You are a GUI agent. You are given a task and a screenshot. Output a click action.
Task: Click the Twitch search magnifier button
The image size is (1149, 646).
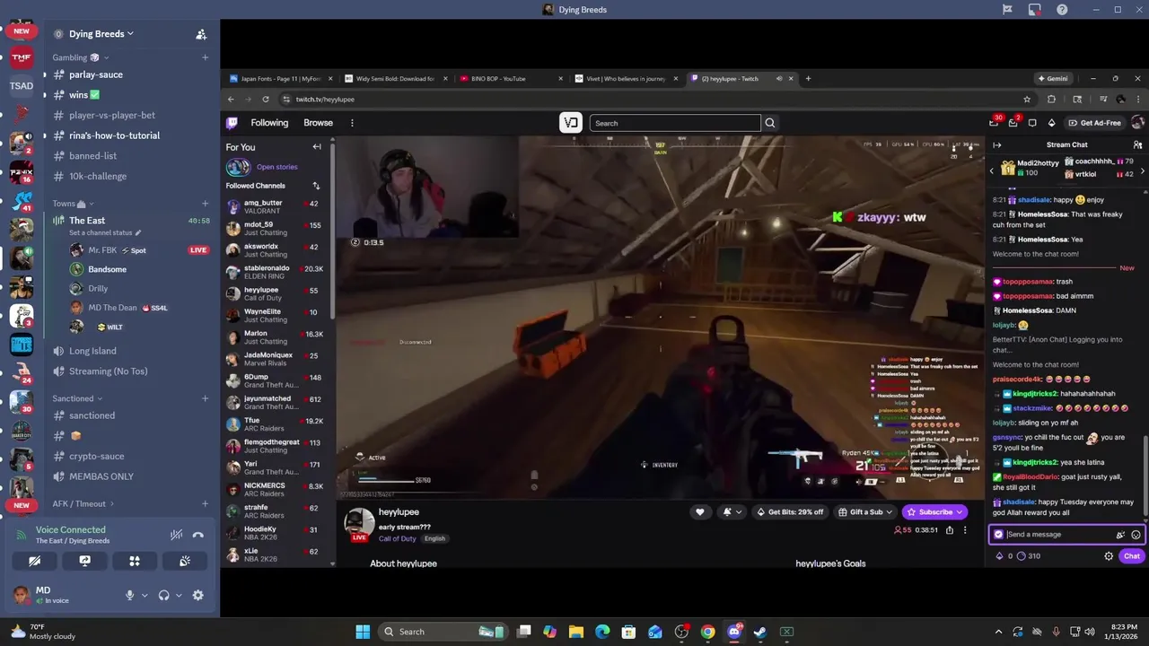tap(770, 123)
